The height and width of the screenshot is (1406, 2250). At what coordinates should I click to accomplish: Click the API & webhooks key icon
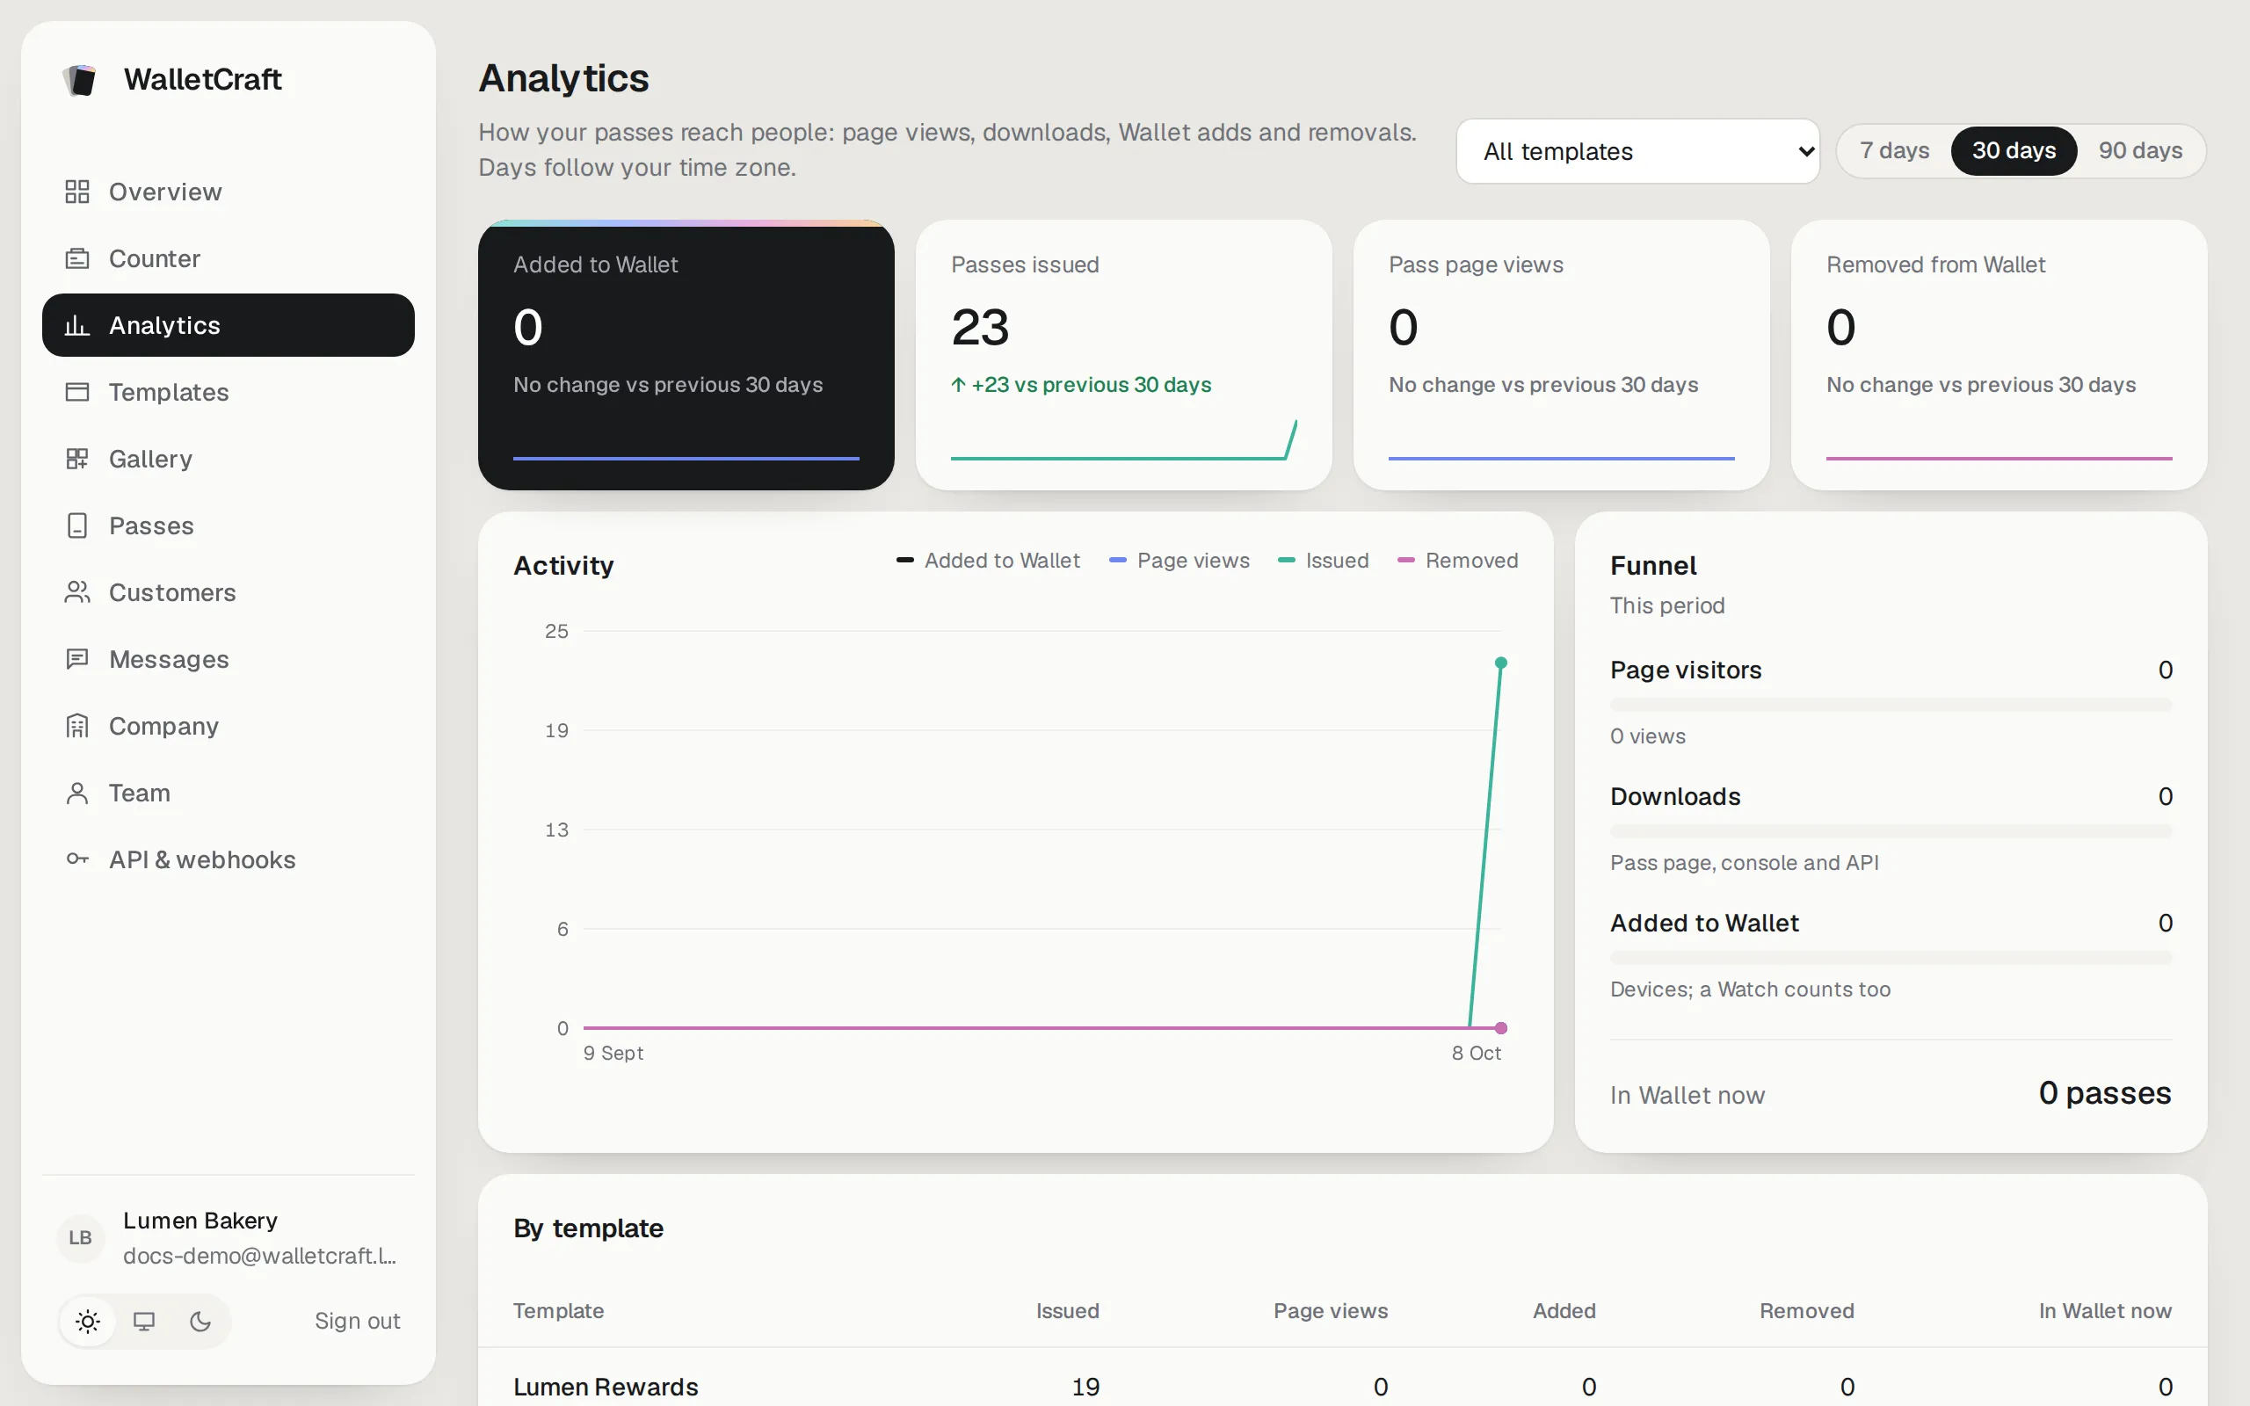[77, 859]
